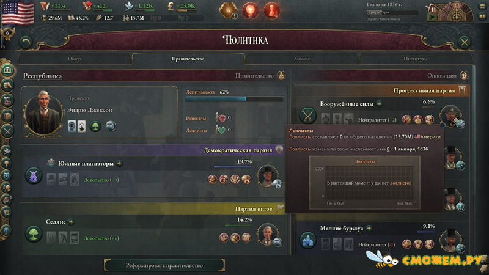Open the lightbulb technology icon at top
Image resolution: width=489 pixels, height=275 pixels.
pyautogui.click(x=250, y=10)
